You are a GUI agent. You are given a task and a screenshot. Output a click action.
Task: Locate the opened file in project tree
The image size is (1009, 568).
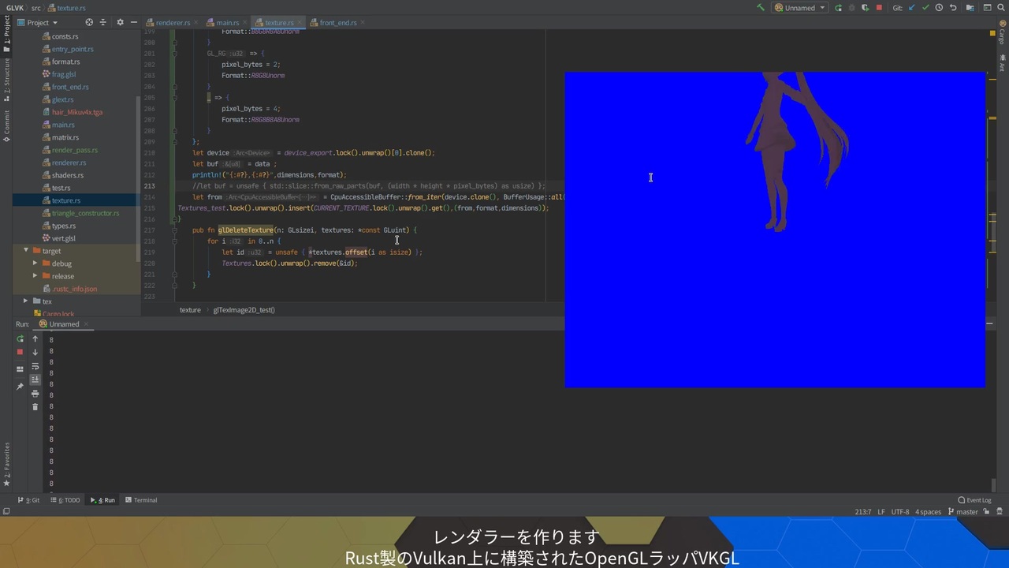(89, 23)
